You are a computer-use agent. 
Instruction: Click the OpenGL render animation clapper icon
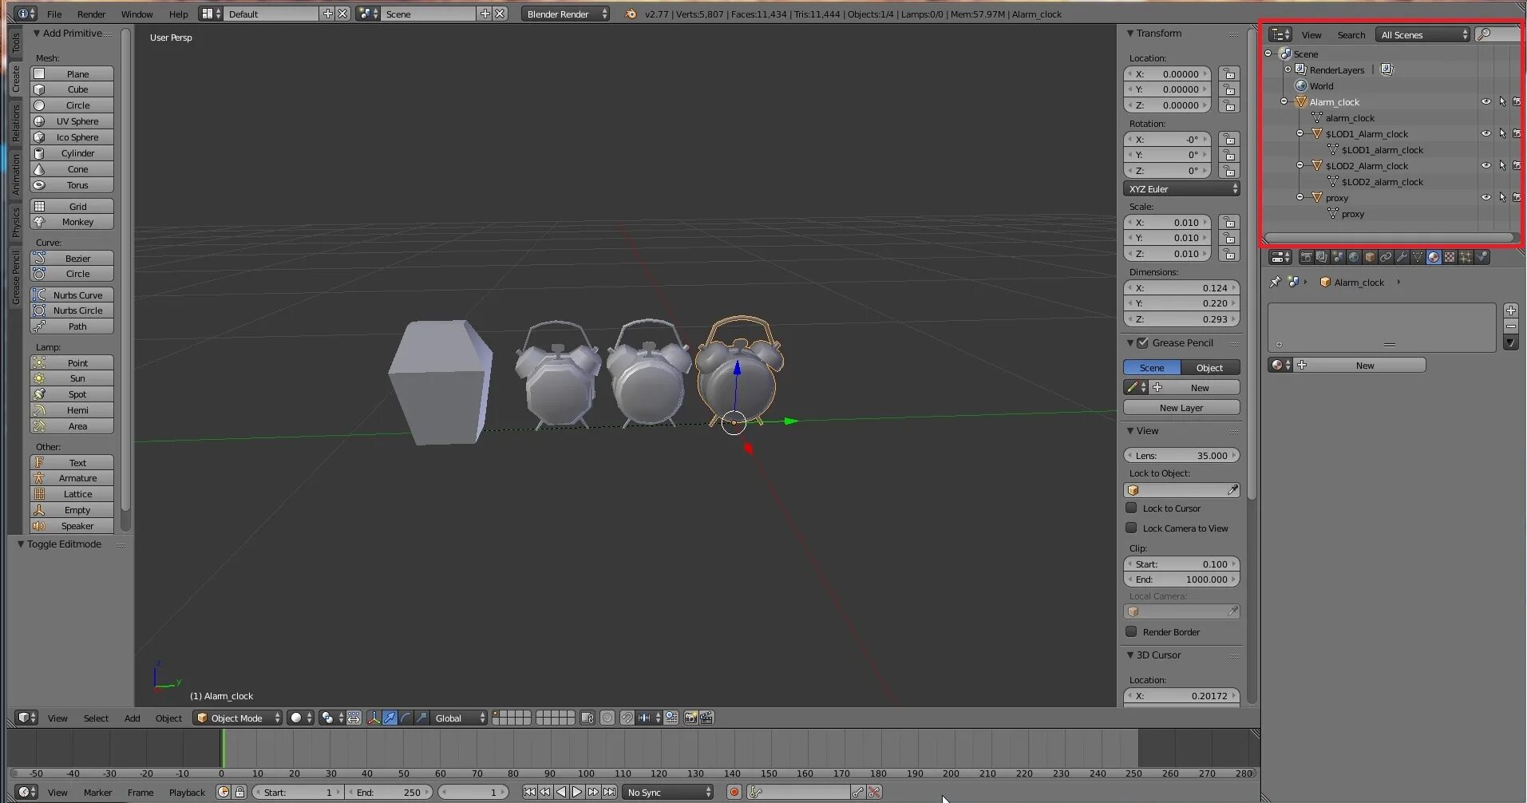(706, 718)
